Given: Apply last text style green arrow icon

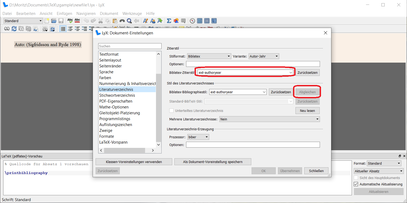Looking at the screenshot, I should click(x=160, y=21).
